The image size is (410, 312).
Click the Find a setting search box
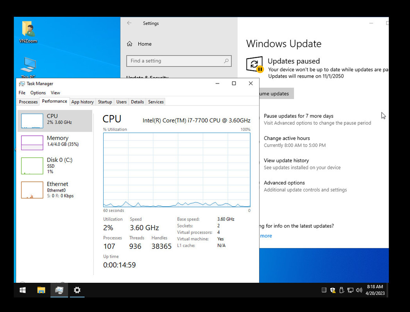tap(179, 61)
